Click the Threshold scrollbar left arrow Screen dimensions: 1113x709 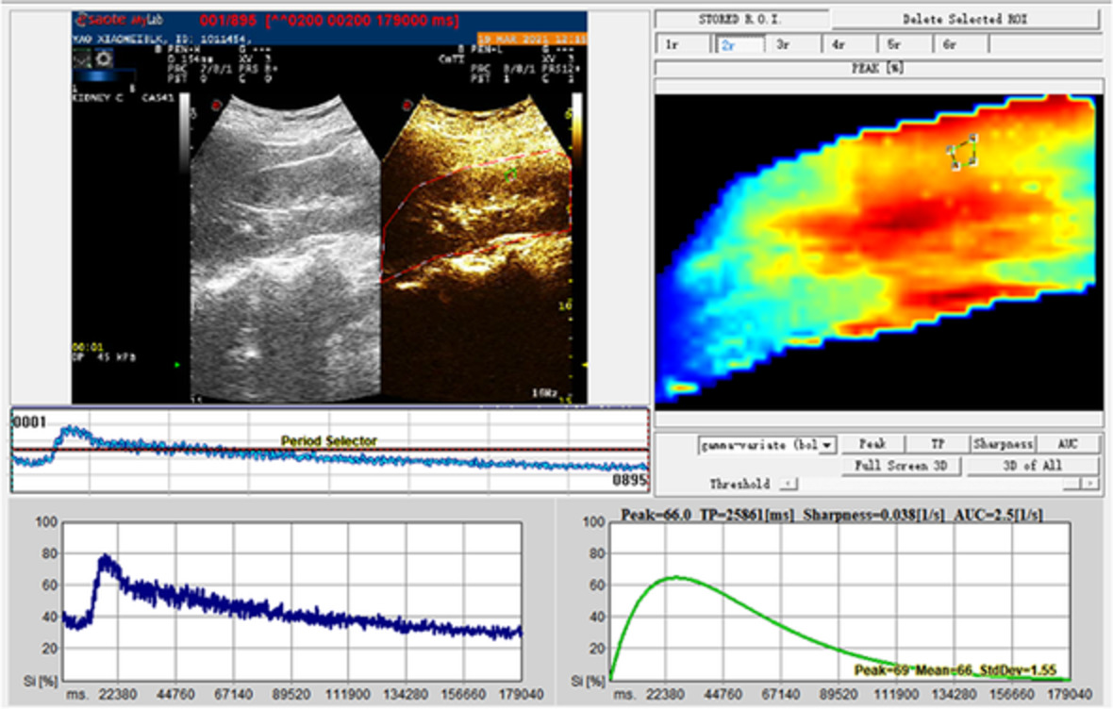pyautogui.click(x=789, y=484)
